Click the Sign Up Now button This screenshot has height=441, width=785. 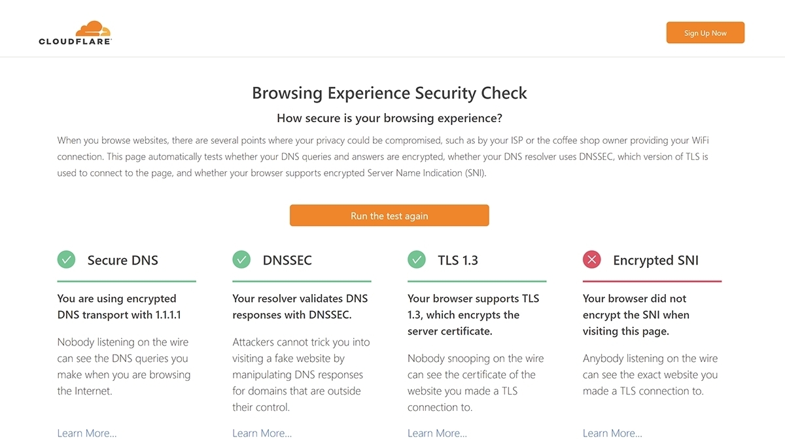click(x=705, y=33)
